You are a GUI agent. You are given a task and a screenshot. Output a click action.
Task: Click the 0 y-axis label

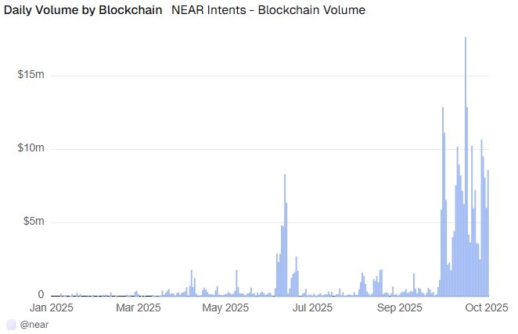click(41, 295)
